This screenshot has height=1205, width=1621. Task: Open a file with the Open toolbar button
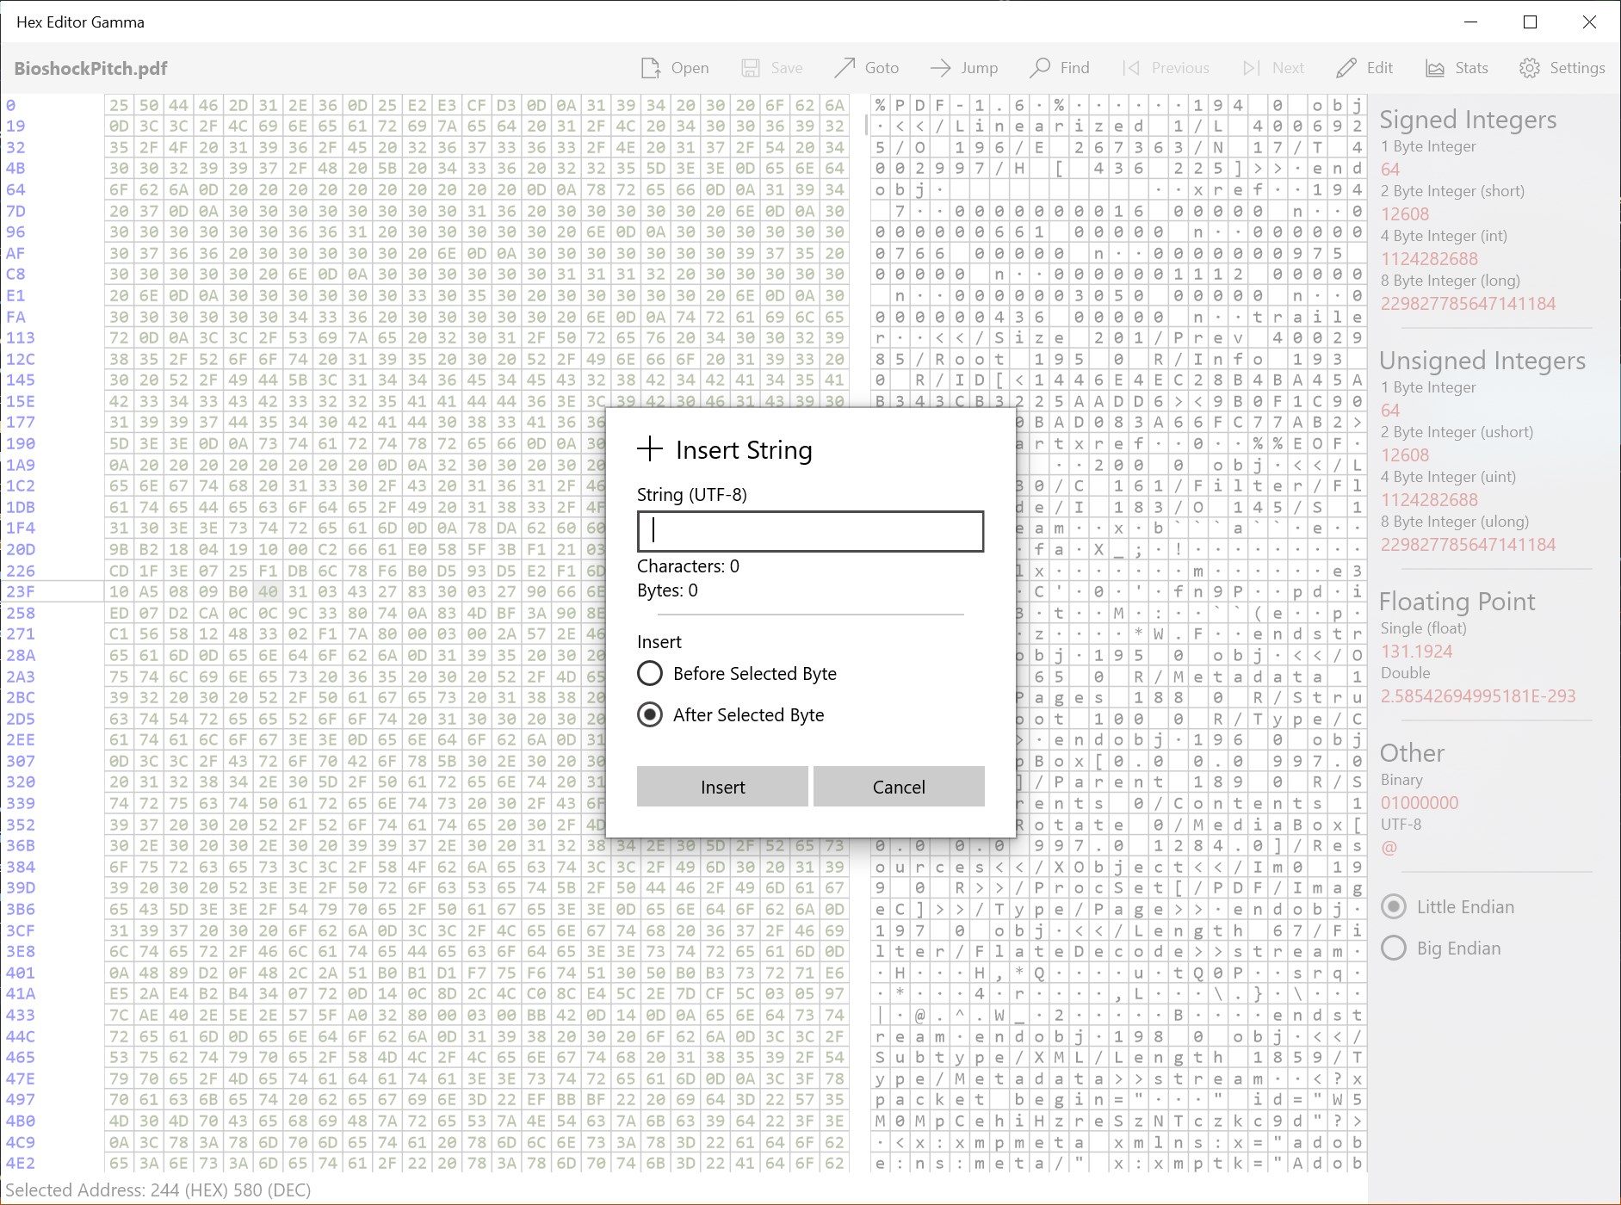click(674, 68)
